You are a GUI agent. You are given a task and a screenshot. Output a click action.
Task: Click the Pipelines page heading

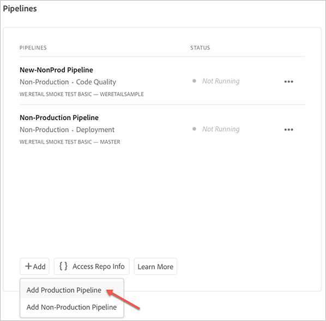click(x=20, y=9)
